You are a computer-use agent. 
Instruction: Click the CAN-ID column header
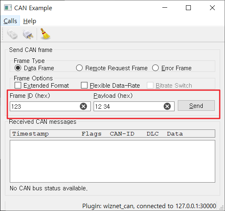tap(122, 133)
